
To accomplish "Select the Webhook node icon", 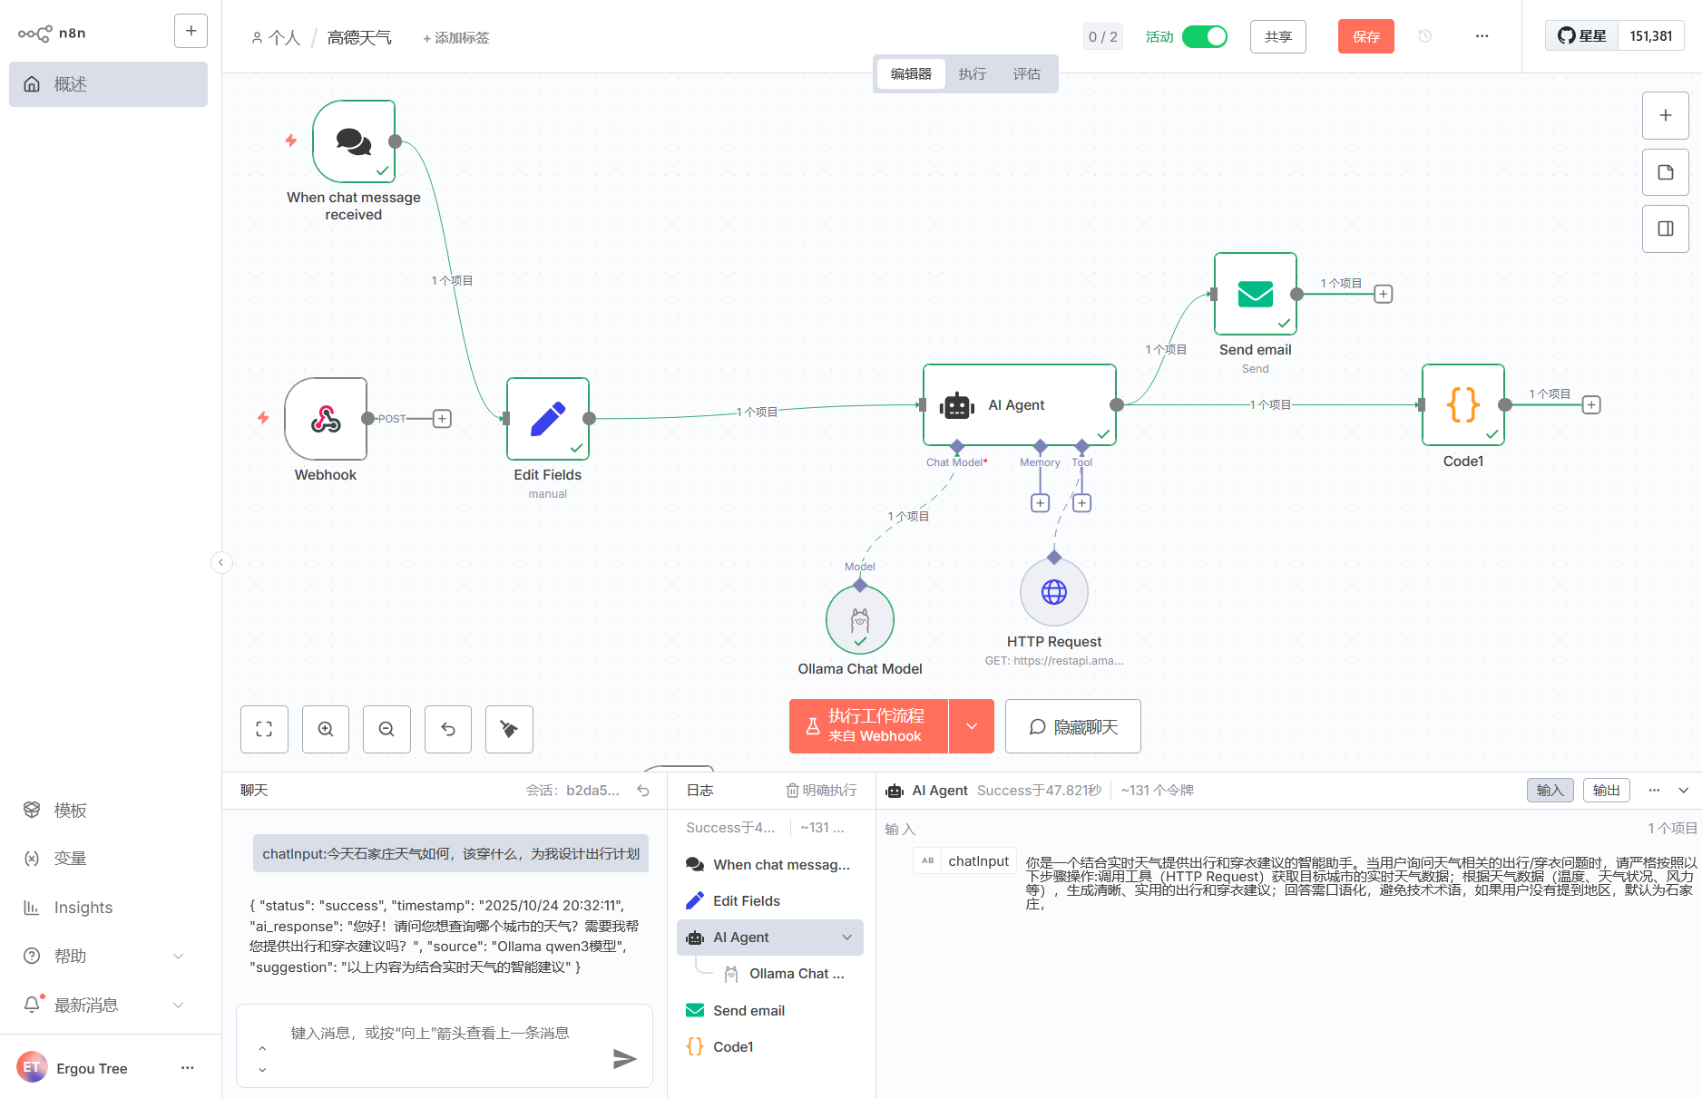I will tap(326, 419).
